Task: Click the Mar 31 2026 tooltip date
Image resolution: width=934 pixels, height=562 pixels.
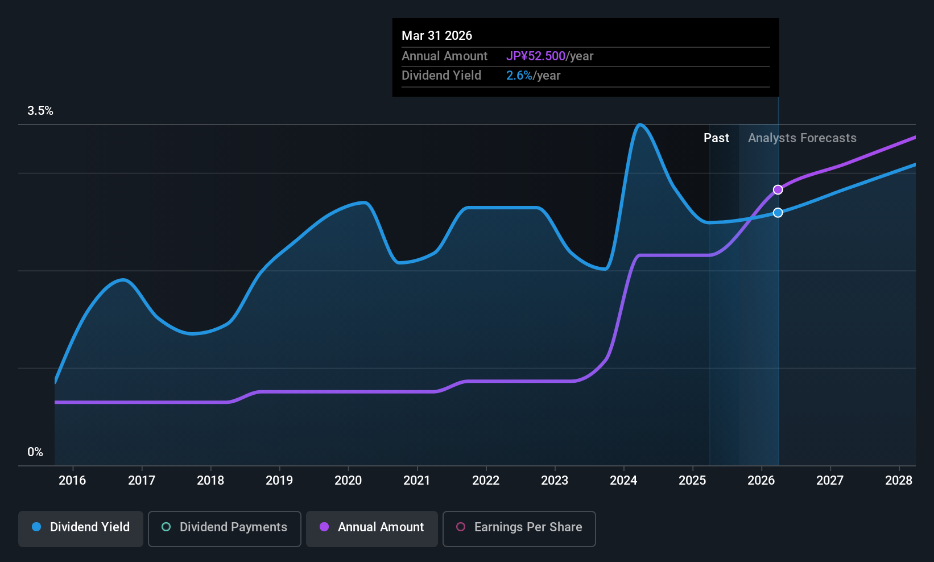Action: pyautogui.click(x=437, y=35)
